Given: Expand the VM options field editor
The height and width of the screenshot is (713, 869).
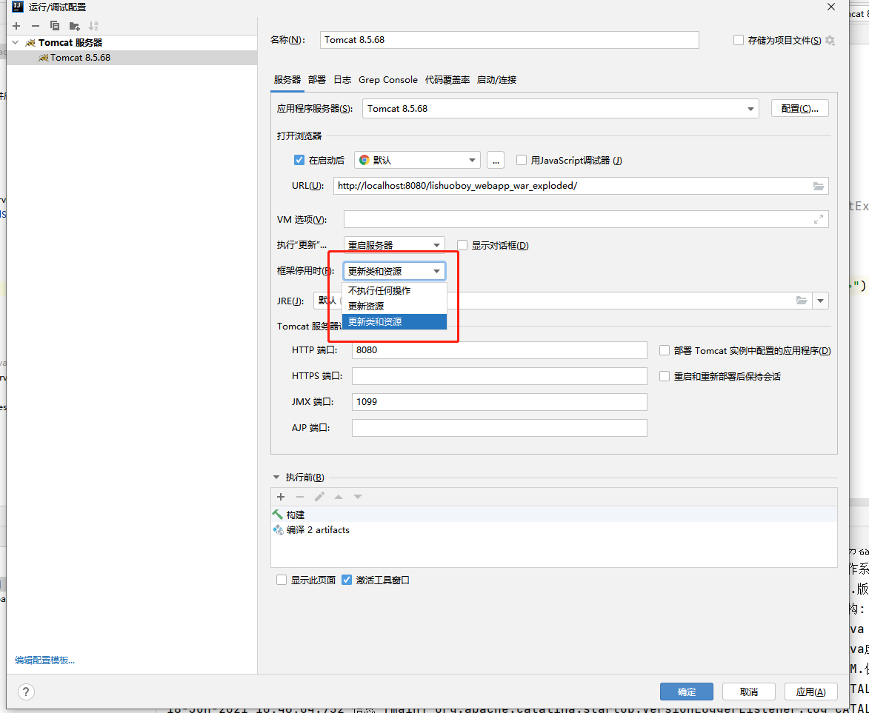Looking at the screenshot, I should (x=818, y=219).
